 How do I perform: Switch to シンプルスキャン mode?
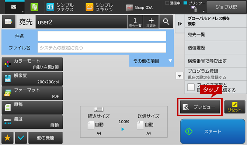pos(99,7)
